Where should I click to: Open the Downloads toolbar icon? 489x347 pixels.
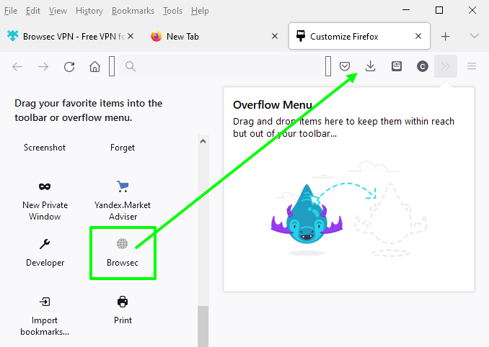point(371,66)
